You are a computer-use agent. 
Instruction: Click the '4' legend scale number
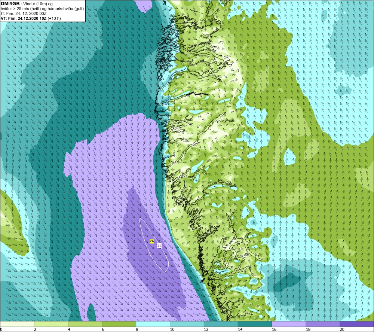point(69,329)
